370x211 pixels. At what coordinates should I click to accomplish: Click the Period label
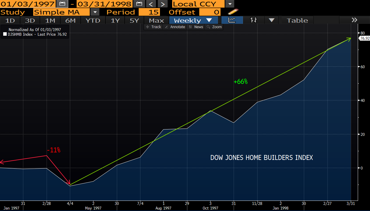[x=121, y=12]
